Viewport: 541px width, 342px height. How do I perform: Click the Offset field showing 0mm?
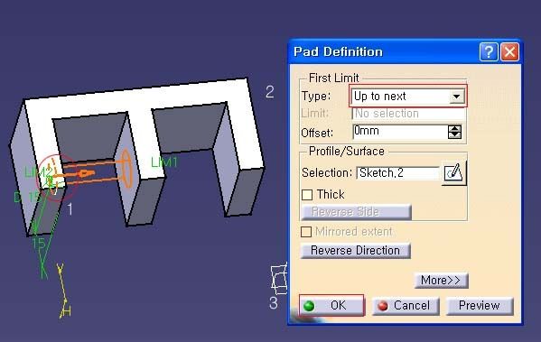pyautogui.click(x=400, y=132)
